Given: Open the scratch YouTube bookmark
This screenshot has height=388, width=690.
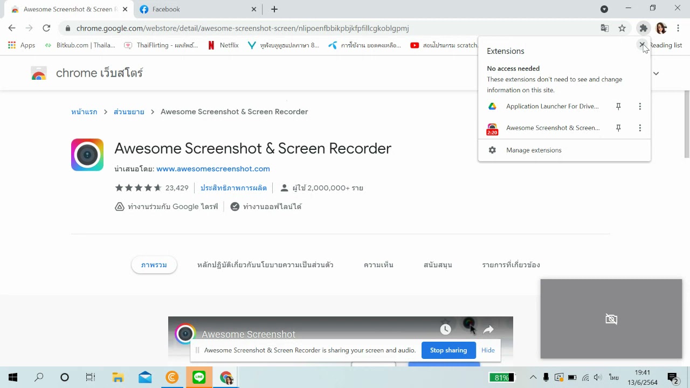Looking at the screenshot, I should coord(444,45).
